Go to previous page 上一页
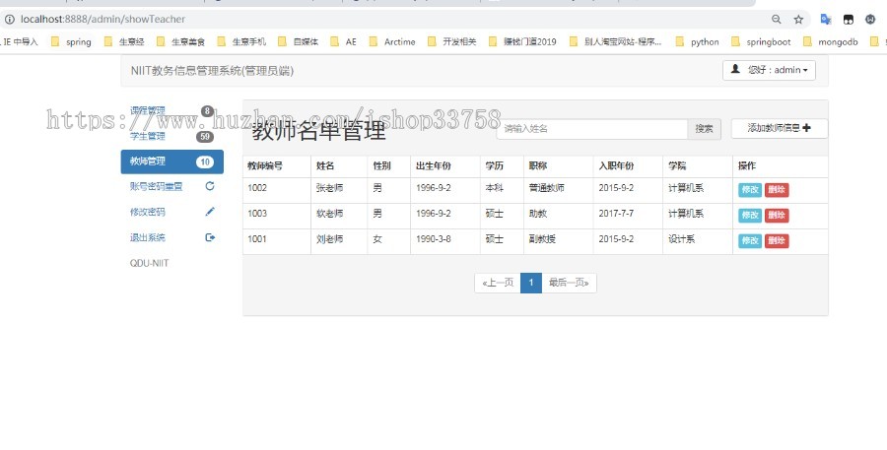Screen dimensions: 887x450 click(x=498, y=283)
